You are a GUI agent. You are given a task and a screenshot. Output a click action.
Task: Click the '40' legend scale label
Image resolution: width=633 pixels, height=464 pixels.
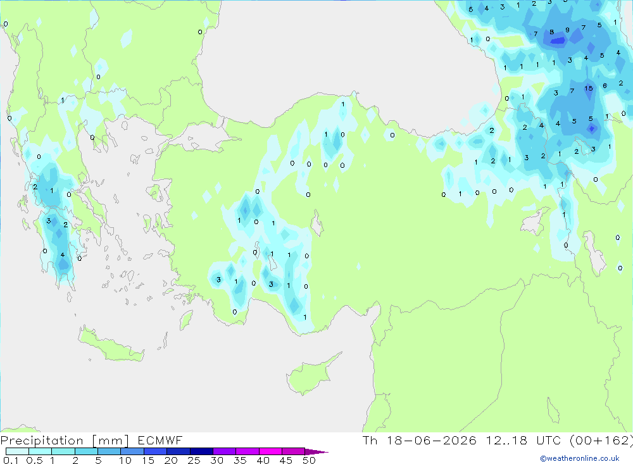263,460
